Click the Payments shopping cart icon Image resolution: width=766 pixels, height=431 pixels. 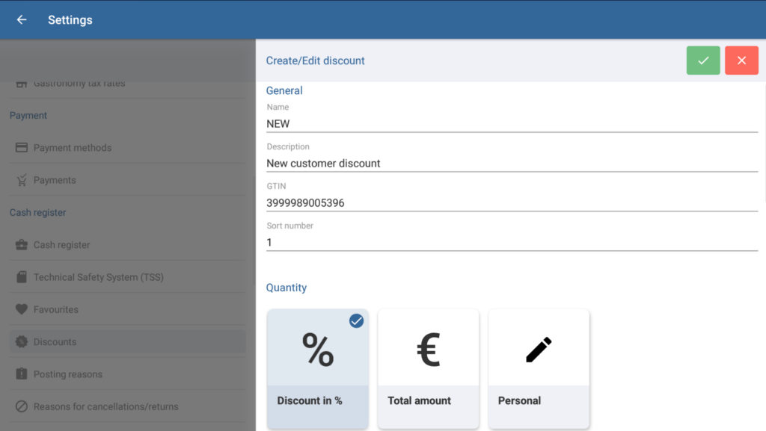click(x=22, y=180)
